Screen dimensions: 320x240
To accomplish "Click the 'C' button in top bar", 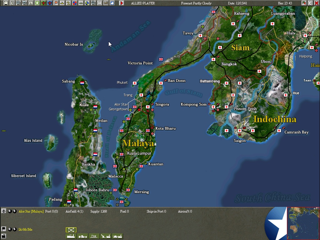I will [310, 3].
